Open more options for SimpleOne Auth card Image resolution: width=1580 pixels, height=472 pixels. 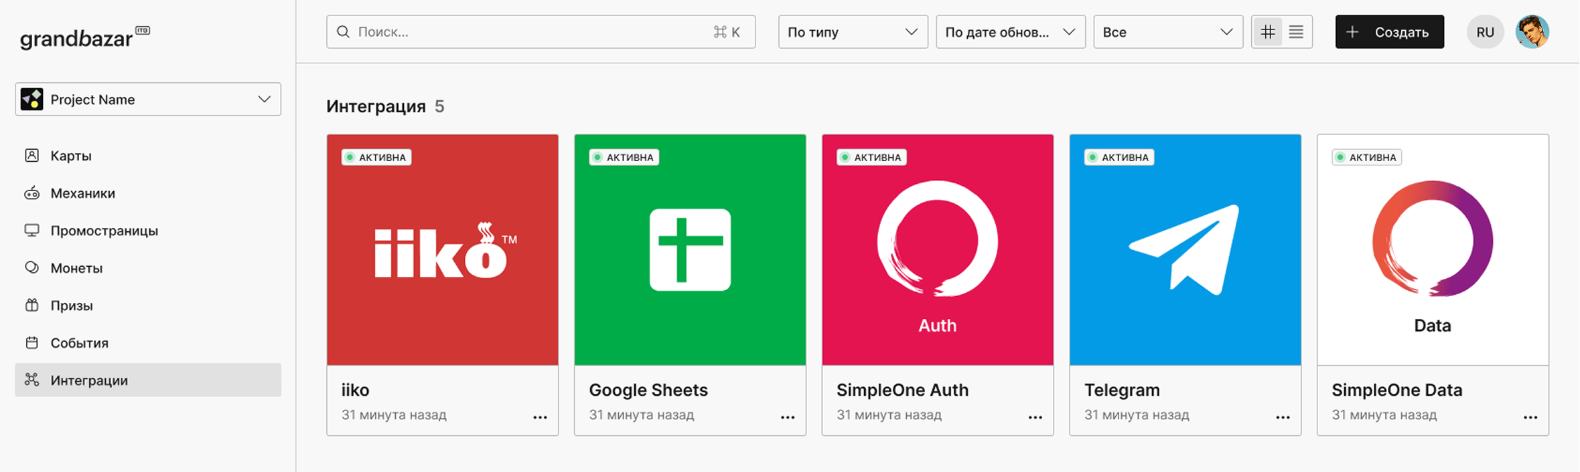pyautogui.click(x=1035, y=417)
